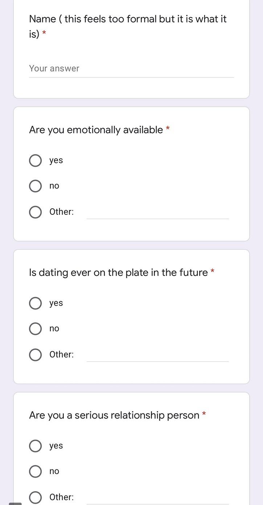Viewport: 263px width, 505px height.
Task: Select "no" for the dating question
Action: [35, 329]
